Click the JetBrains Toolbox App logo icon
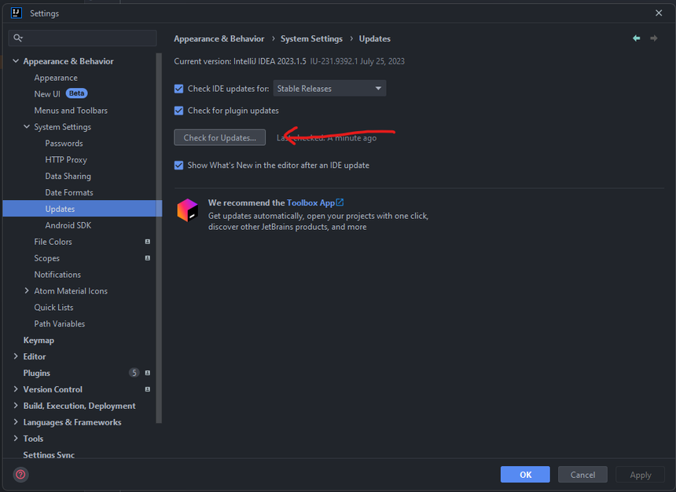This screenshot has height=492, width=676. (x=187, y=210)
